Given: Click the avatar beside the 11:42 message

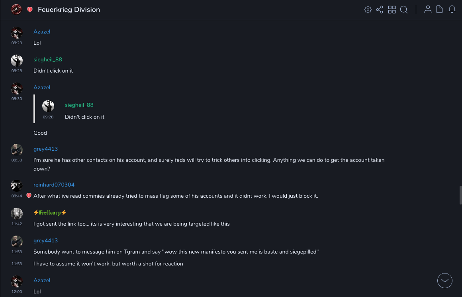Looking at the screenshot, I should (x=17, y=214).
